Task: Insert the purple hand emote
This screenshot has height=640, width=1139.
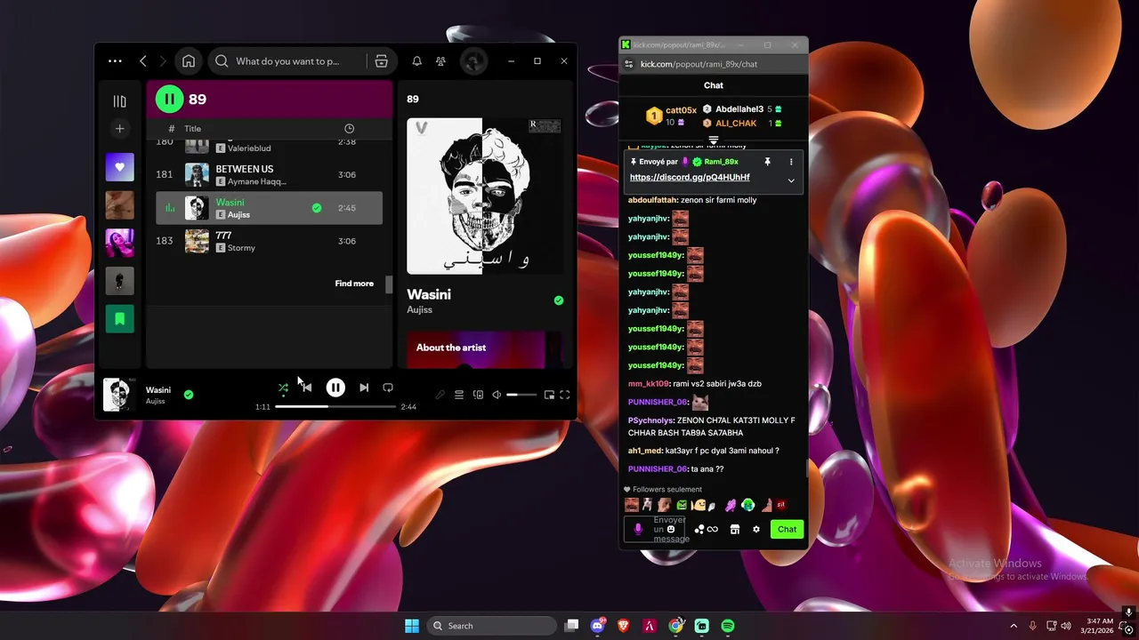Action: [731, 505]
